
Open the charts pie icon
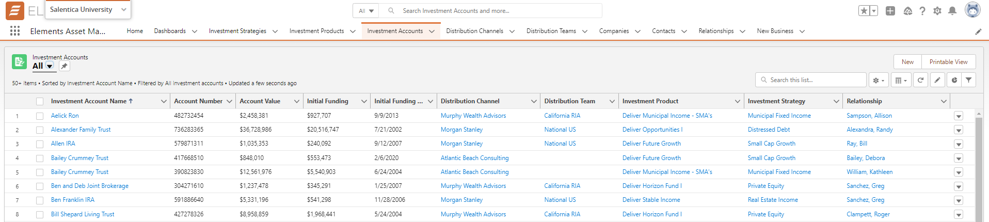954,80
